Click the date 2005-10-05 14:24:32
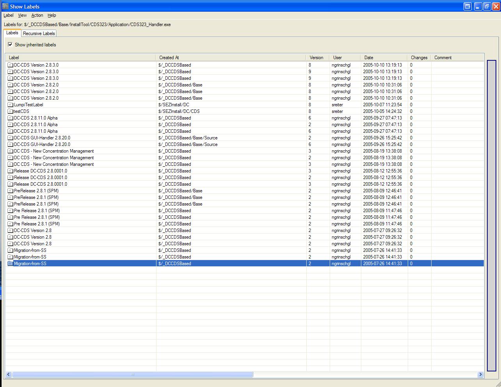This screenshot has width=501, height=387. (382, 111)
